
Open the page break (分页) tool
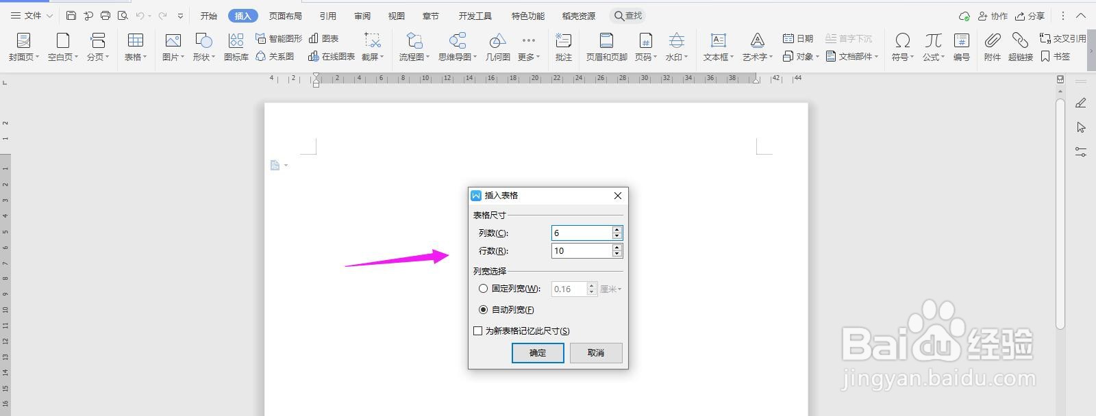point(98,47)
